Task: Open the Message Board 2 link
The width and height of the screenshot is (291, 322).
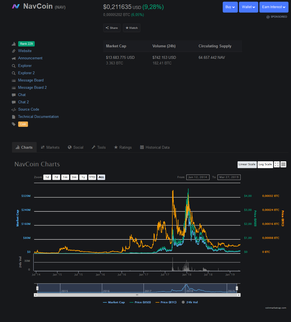Action: pos(32,88)
